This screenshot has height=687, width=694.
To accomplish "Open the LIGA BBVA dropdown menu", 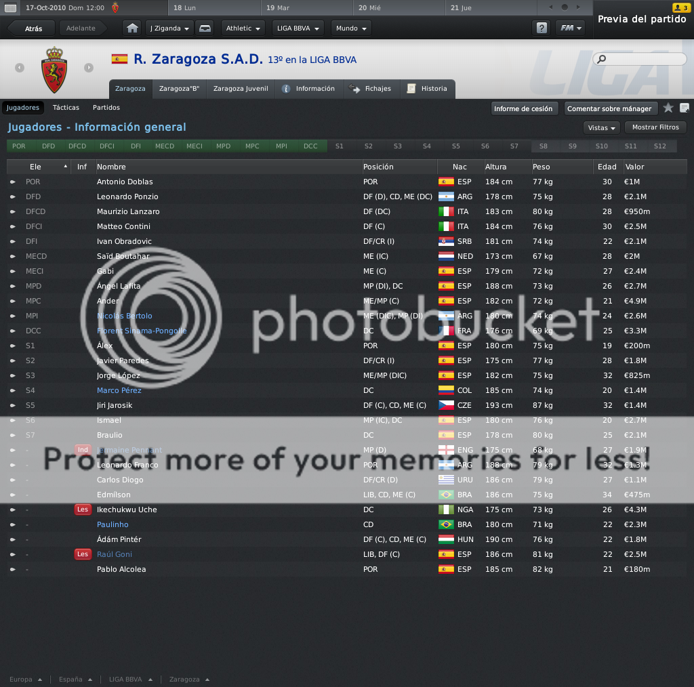I will click(298, 28).
